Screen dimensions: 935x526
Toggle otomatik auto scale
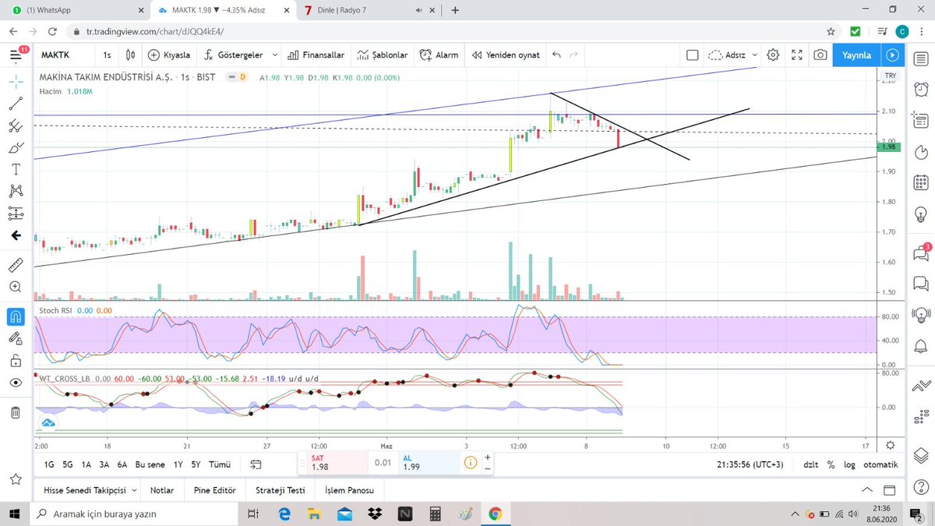(880, 464)
